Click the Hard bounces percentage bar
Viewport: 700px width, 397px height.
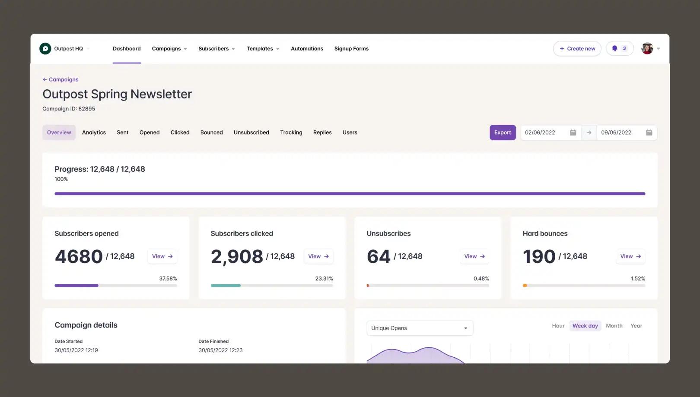coord(584,286)
